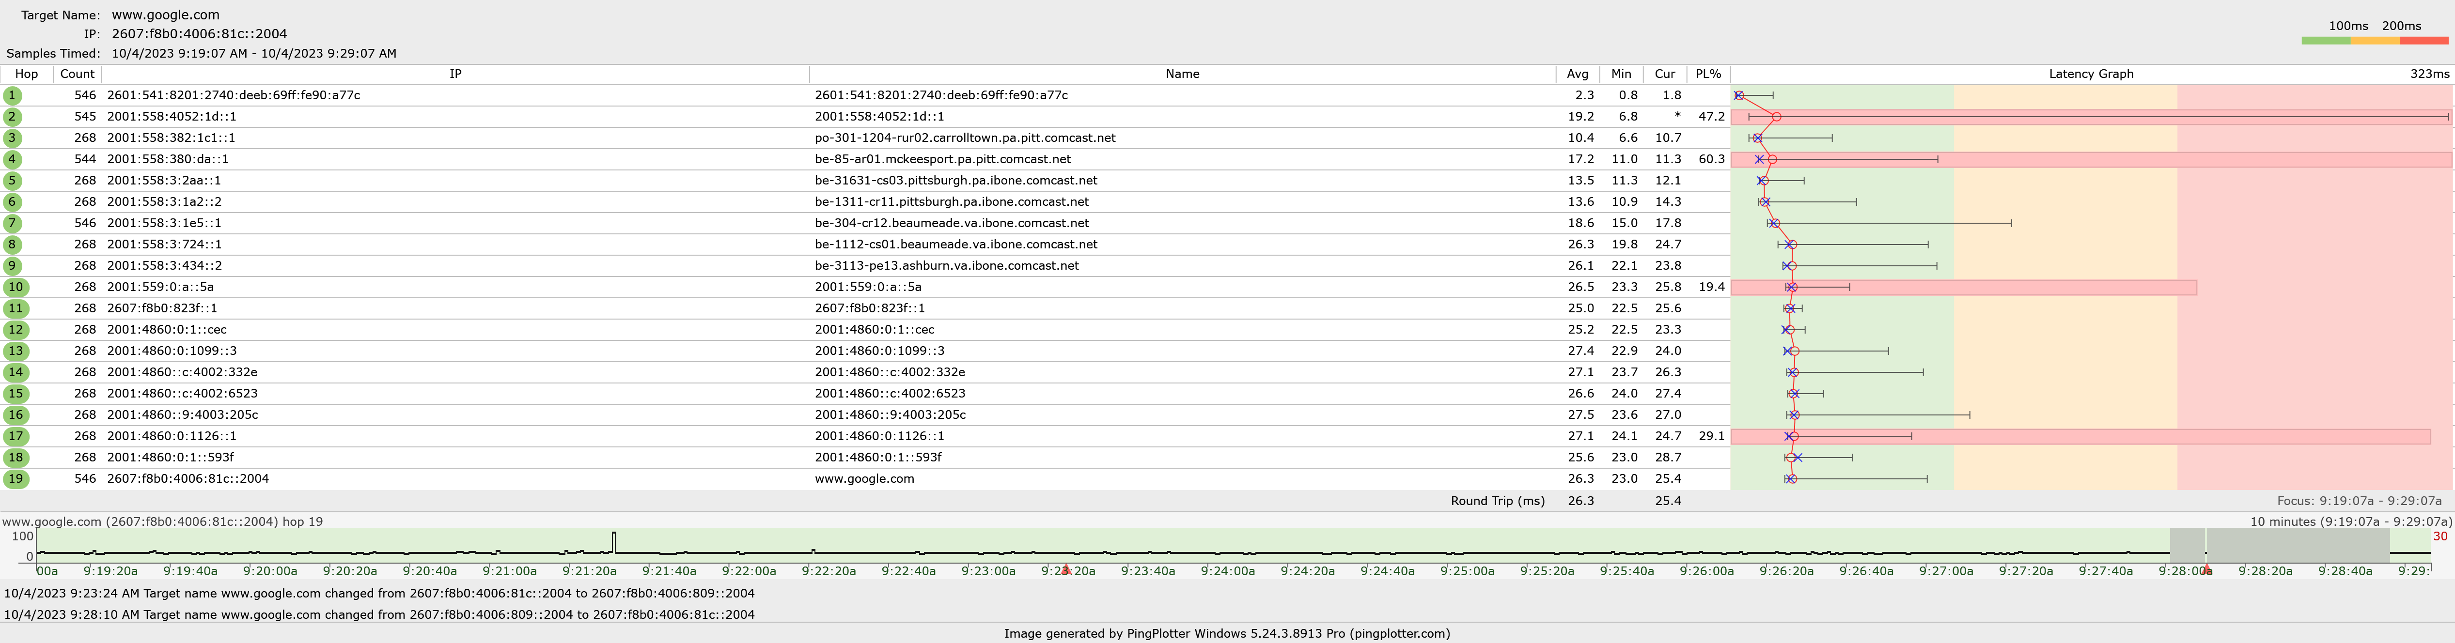Click IP 2607:f8b0:823f::1 in hop 11
Screen dimensions: 2455x643
(162, 307)
